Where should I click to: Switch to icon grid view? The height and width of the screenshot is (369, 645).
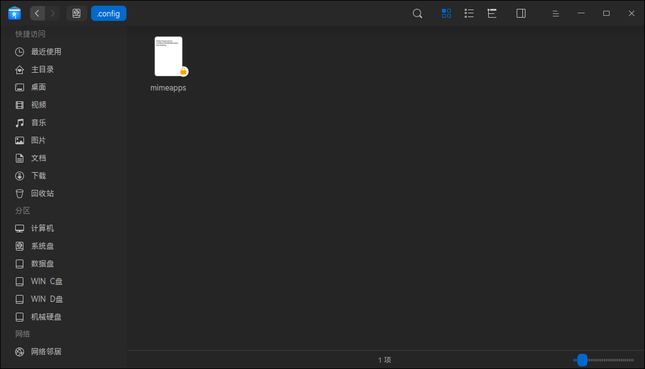[x=446, y=13]
